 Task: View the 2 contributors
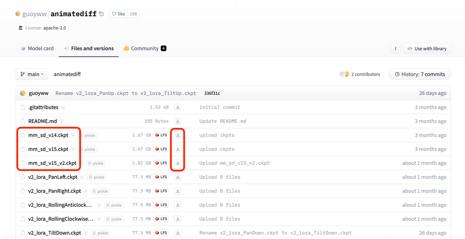360,74
